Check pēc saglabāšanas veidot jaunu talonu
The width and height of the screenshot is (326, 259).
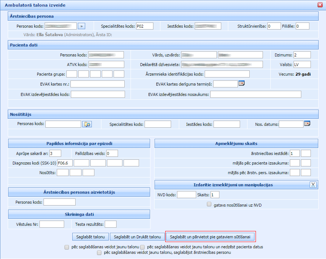click(67, 247)
